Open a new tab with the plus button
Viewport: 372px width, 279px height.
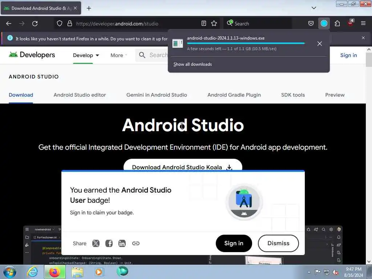coord(89,8)
